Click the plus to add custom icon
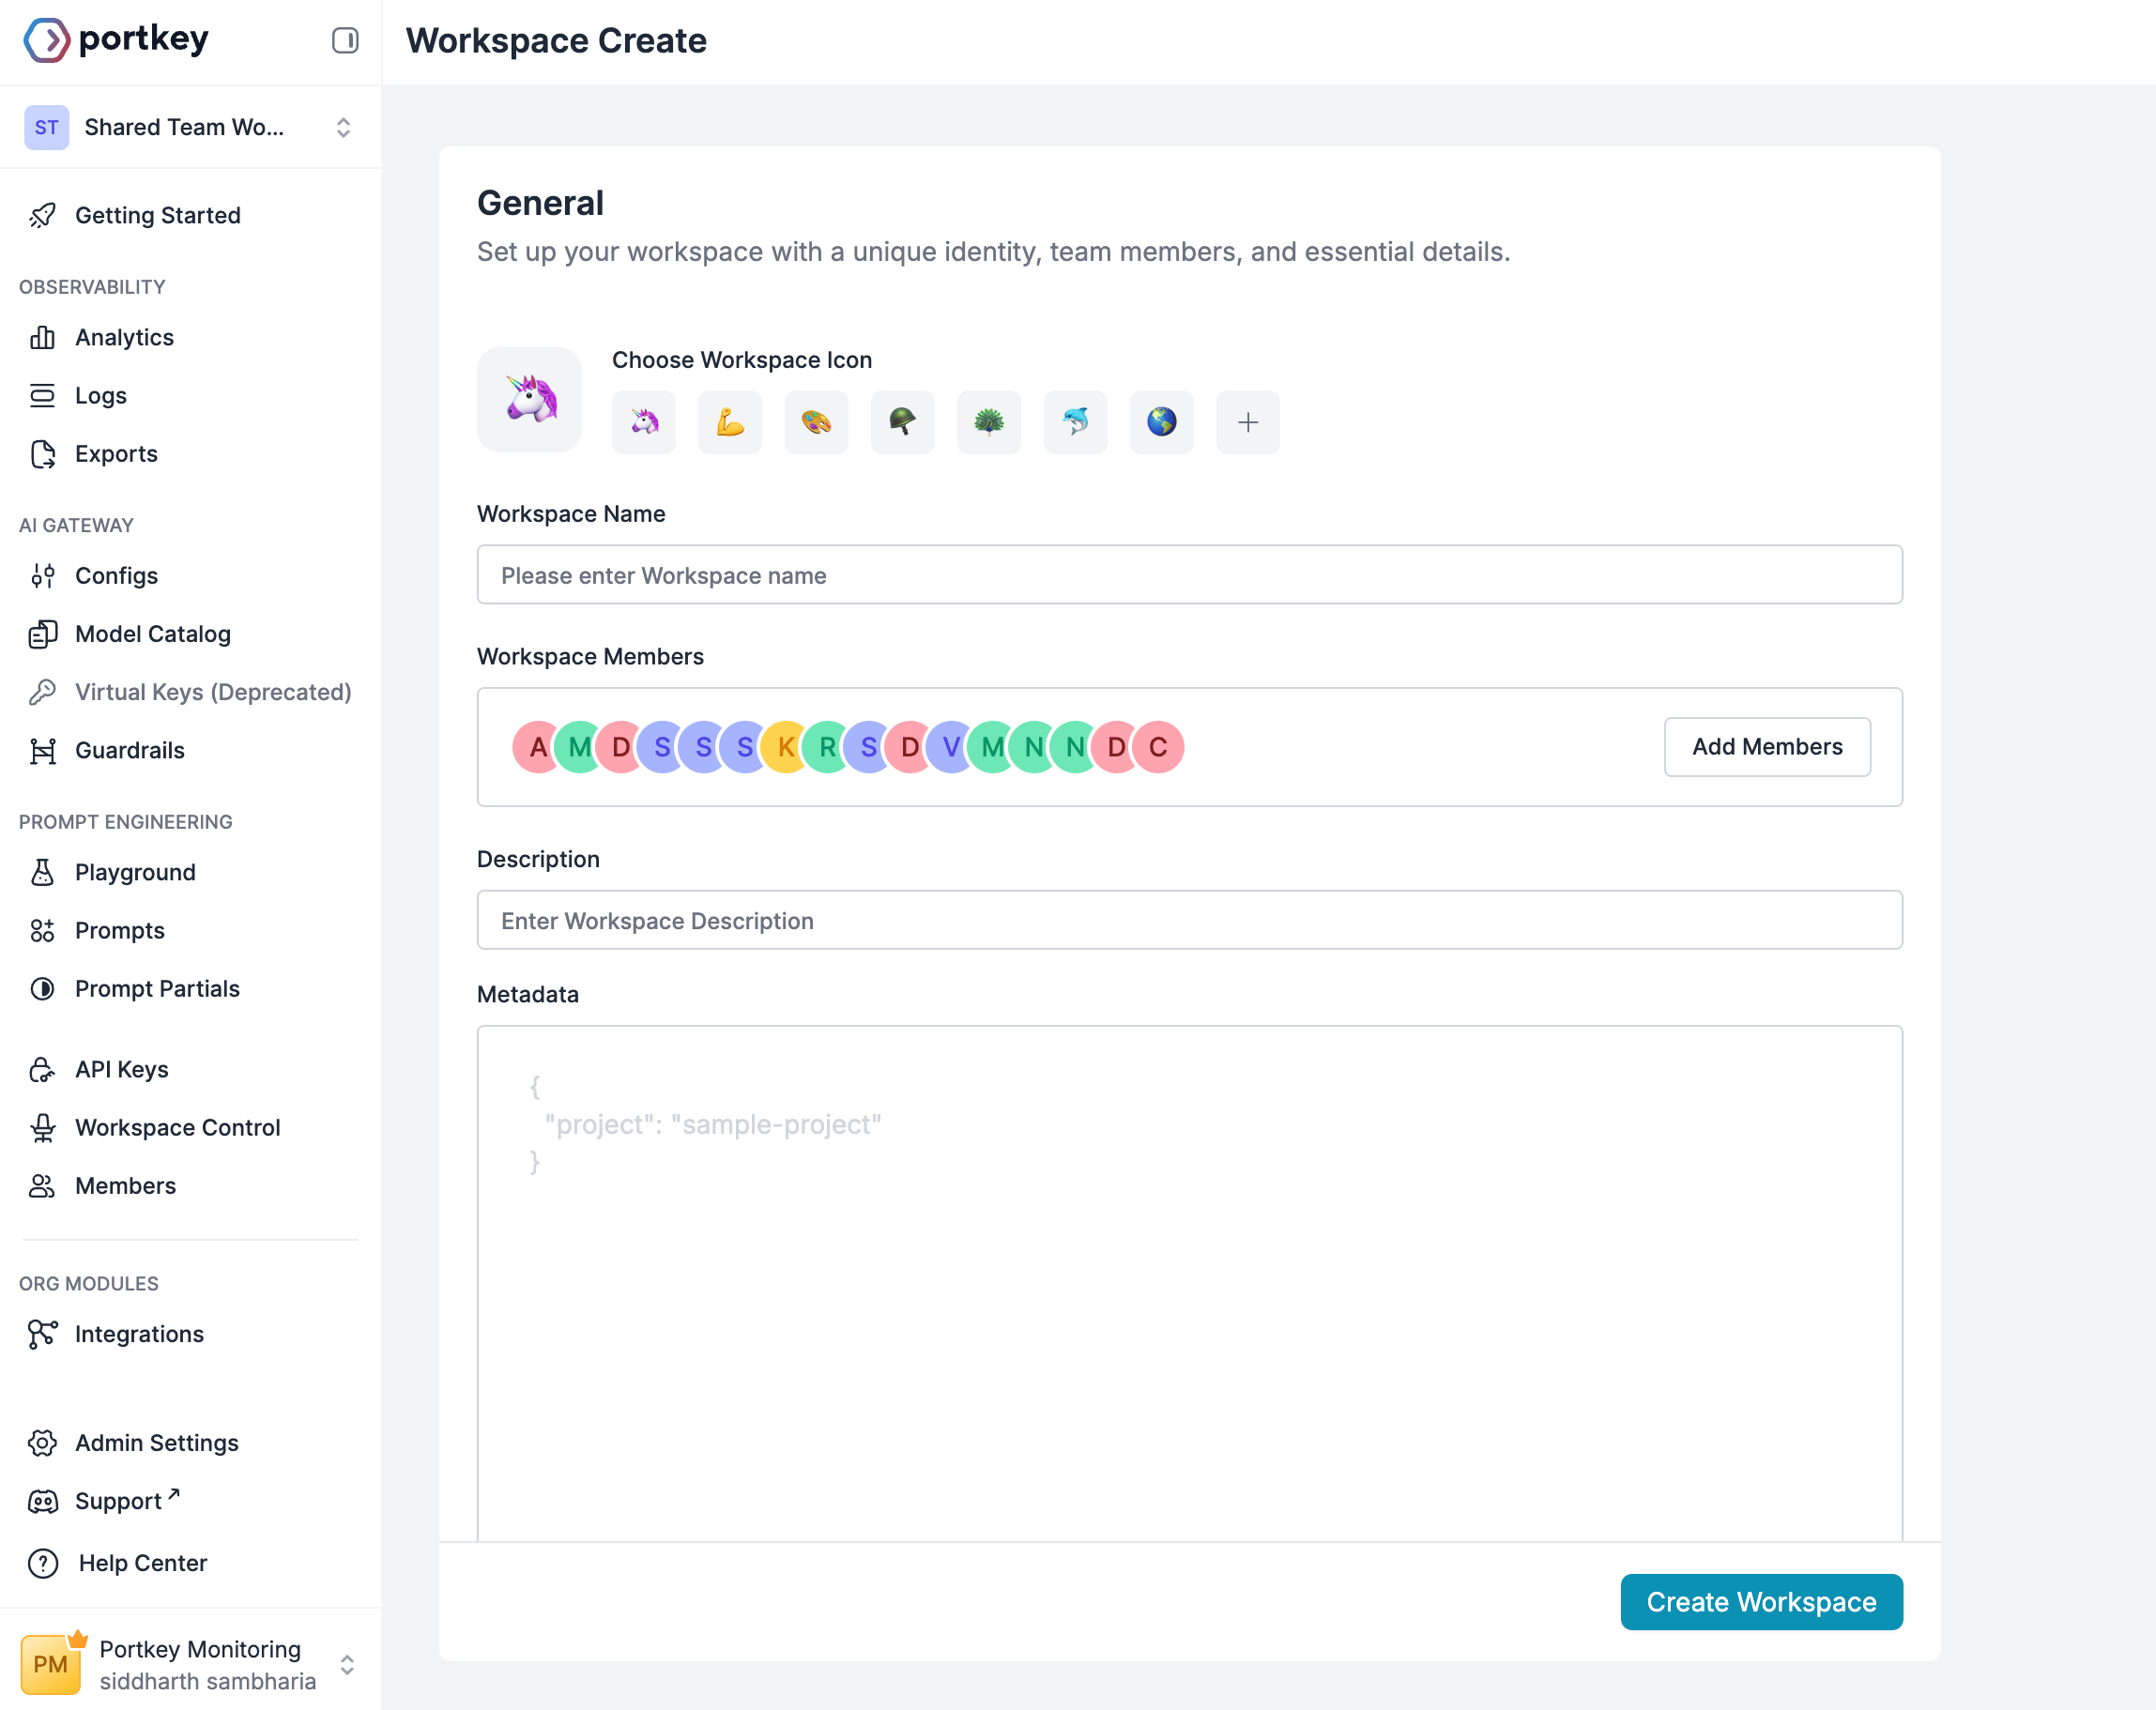Screen dimensions: 2156x1710 [1248, 422]
